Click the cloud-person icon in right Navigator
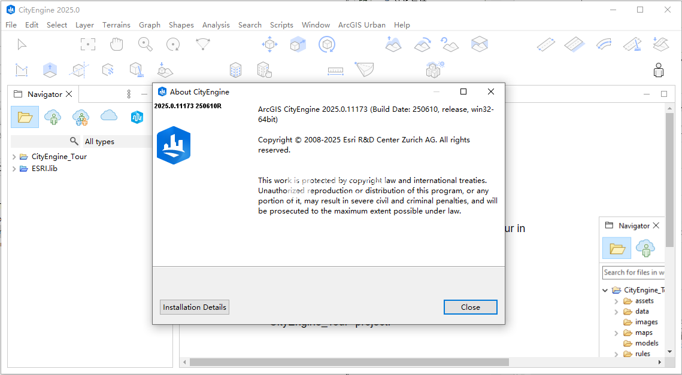This screenshot has height=375, width=682. pos(645,248)
